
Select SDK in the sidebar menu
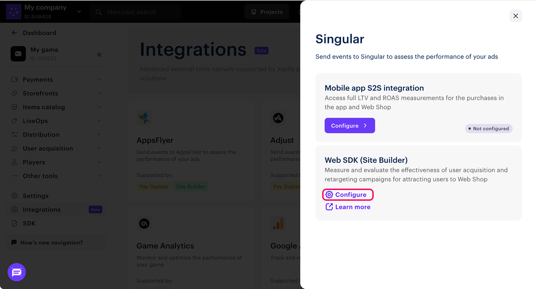coord(29,224)
